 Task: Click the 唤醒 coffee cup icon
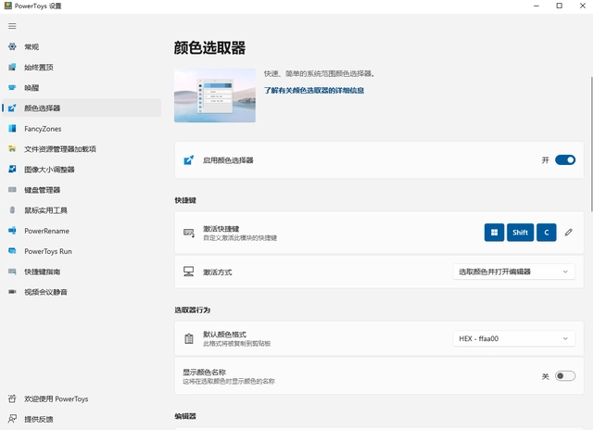12,87
